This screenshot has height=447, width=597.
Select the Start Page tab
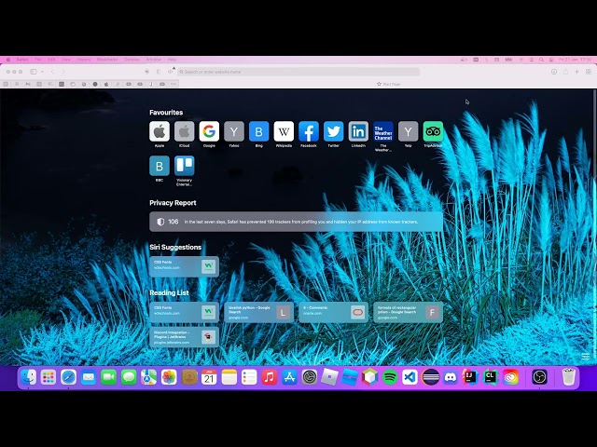coord(388,84)
